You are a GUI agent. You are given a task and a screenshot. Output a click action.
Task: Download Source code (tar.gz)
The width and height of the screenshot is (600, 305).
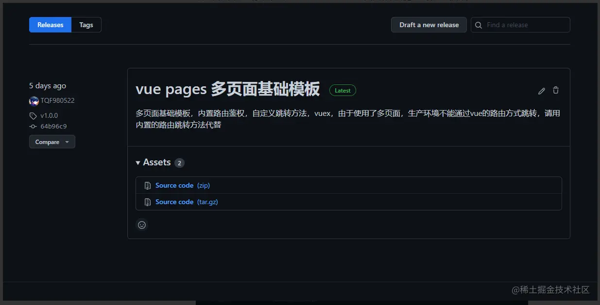187,202
